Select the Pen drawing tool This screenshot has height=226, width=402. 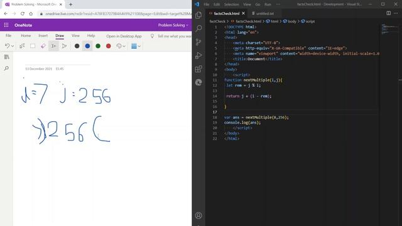(53, 46)
